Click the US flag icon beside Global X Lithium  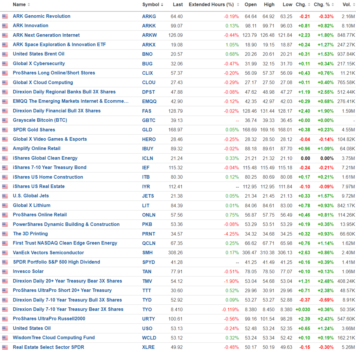pyautogui.click(x=5, y=206)
